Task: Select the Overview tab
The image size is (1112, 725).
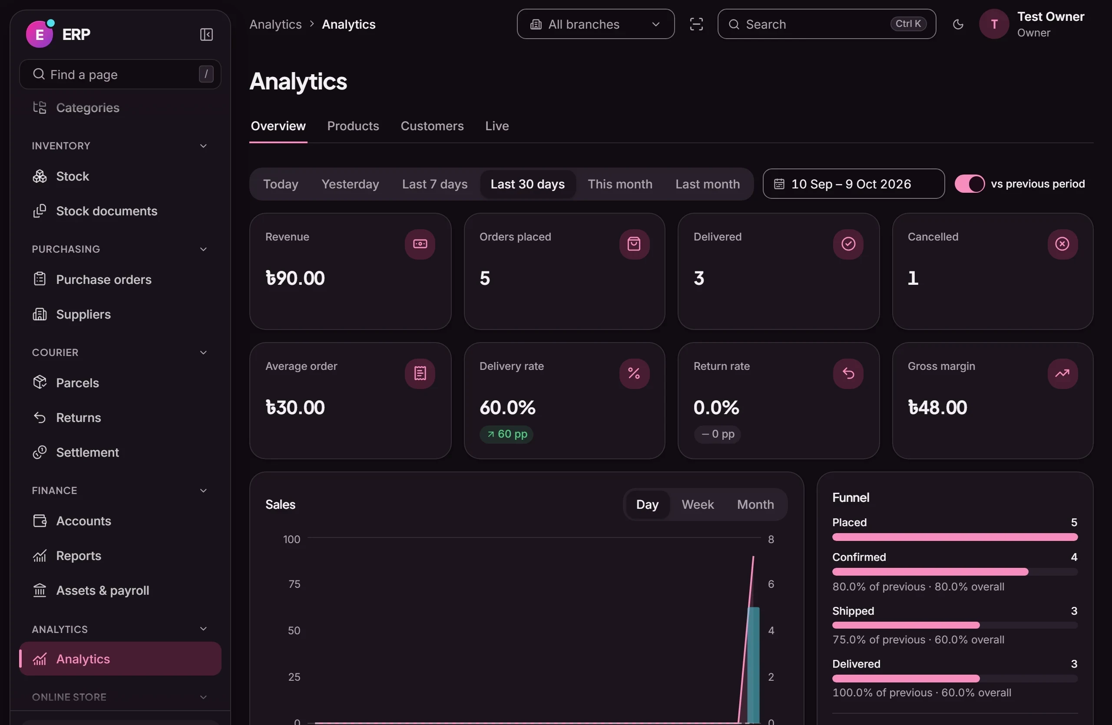Action: click(x=278, y=126)
